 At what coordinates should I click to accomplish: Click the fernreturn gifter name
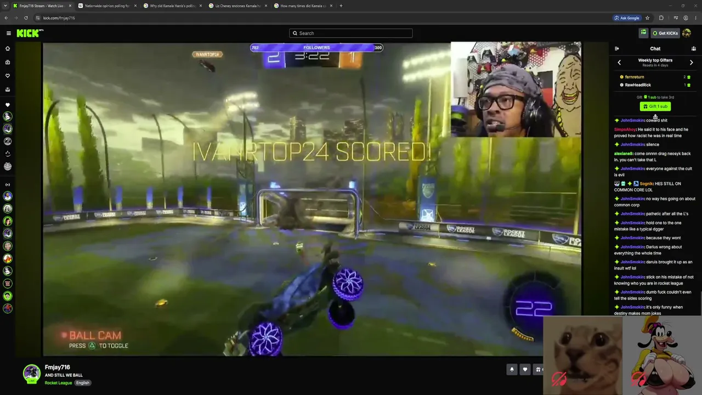[635, 77]
